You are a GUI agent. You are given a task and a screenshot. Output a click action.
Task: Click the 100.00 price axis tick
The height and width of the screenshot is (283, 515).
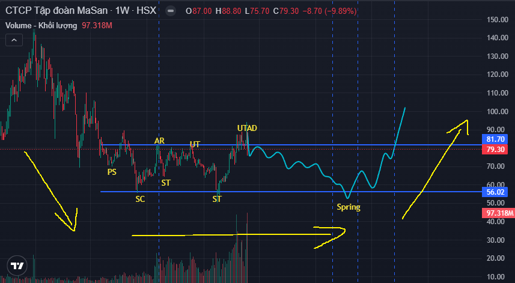tap(497, 112)
